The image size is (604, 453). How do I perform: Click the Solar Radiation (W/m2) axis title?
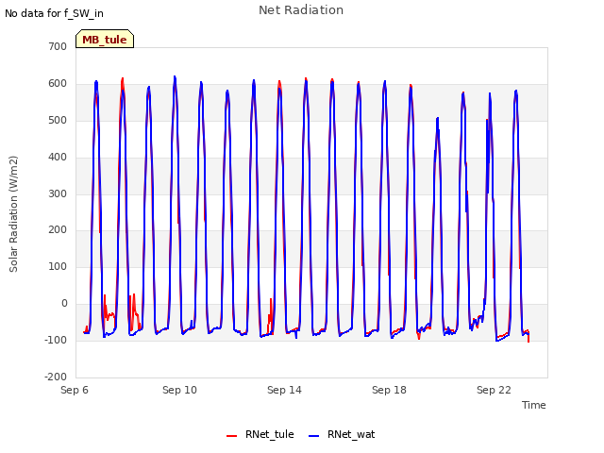13,214
